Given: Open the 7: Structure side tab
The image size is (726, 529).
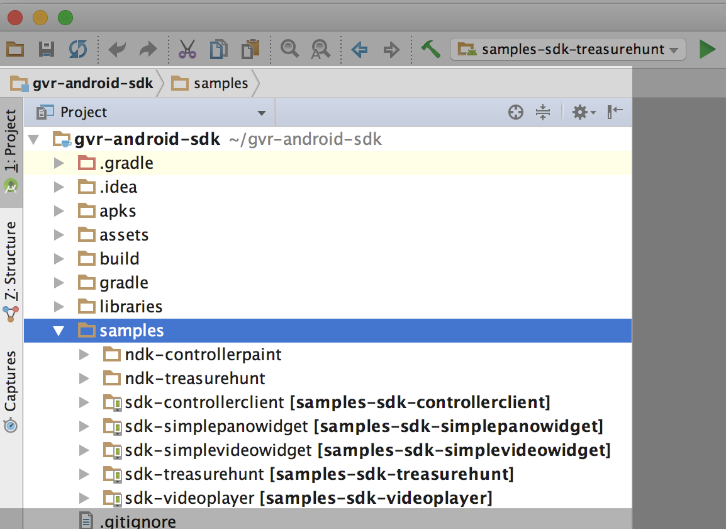Looking at the screenshot, I should point(11,271).
